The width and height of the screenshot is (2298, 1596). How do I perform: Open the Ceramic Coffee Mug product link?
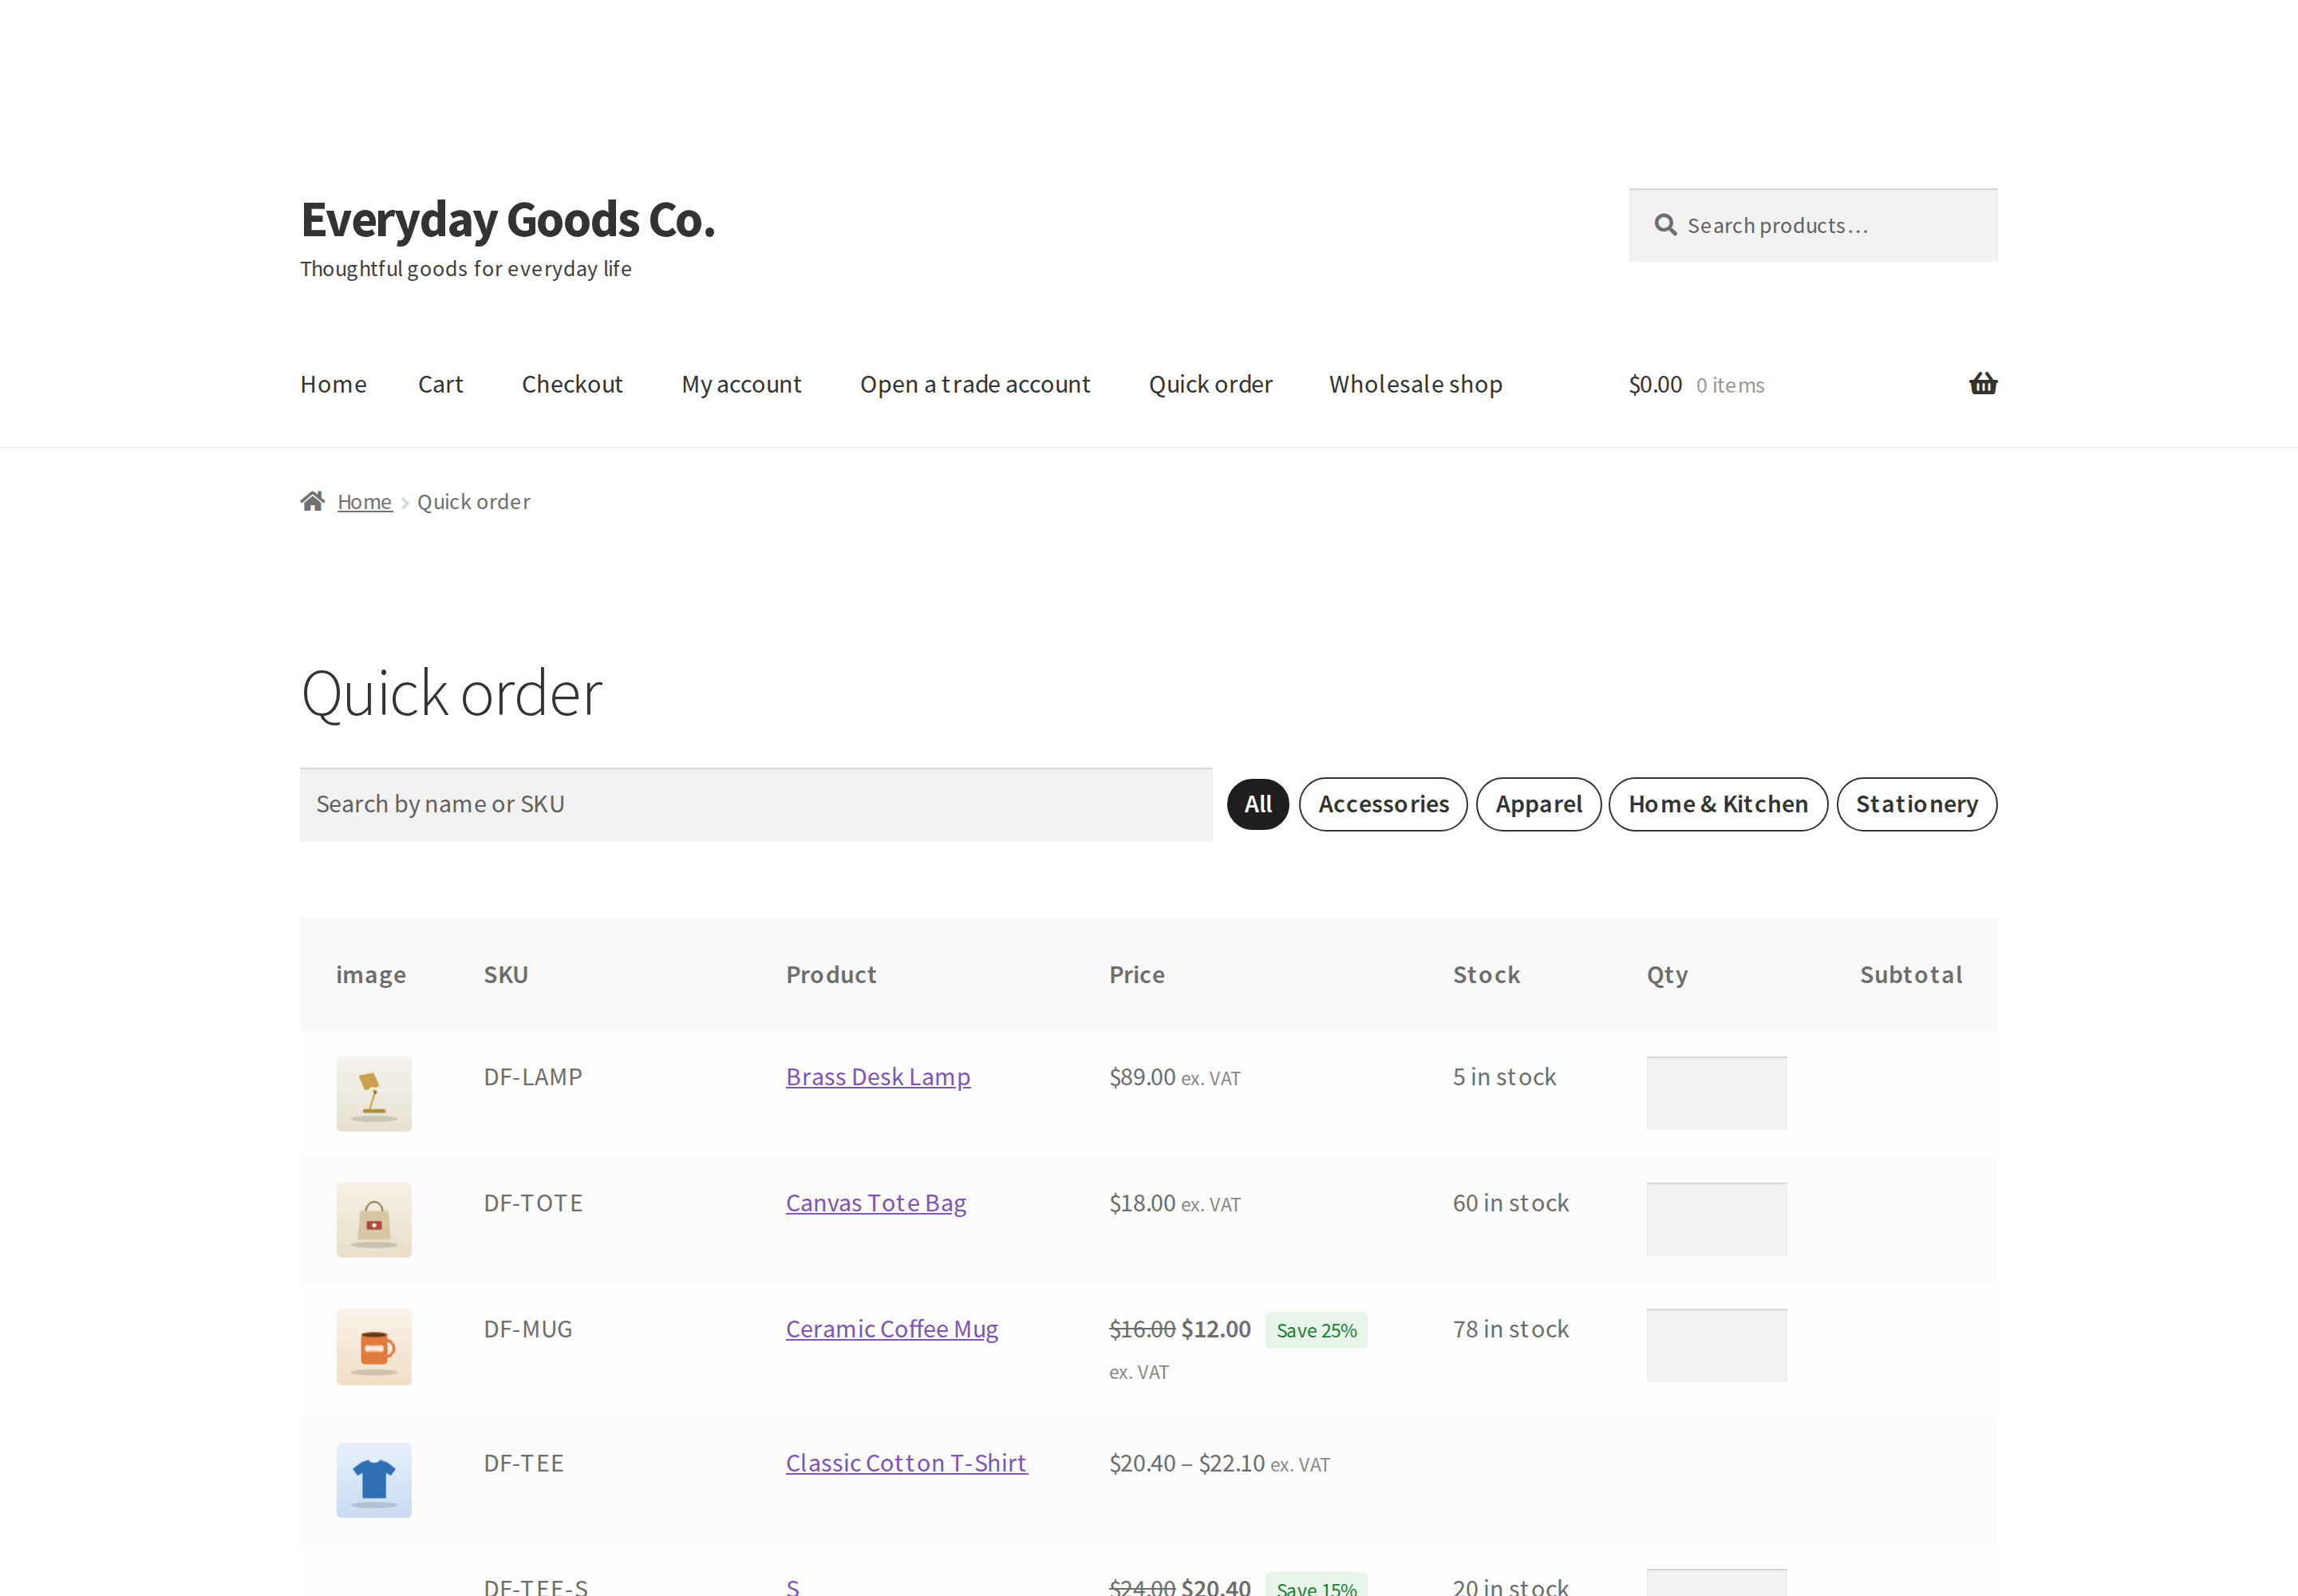coord(892,1329)
